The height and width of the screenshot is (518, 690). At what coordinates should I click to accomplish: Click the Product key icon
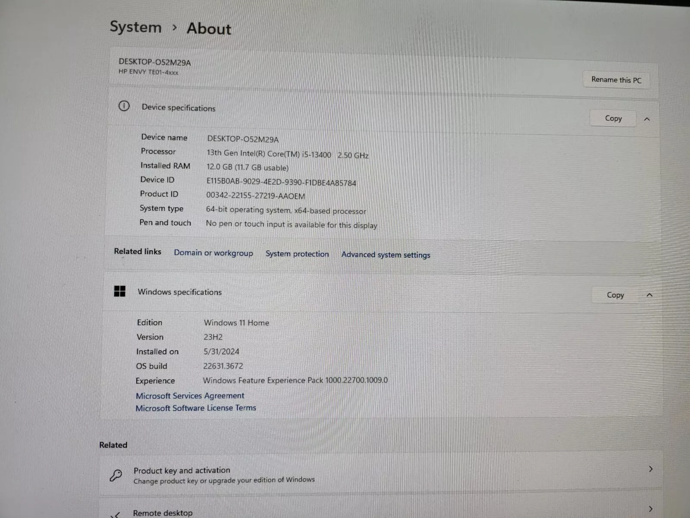(x=116, y=475)
